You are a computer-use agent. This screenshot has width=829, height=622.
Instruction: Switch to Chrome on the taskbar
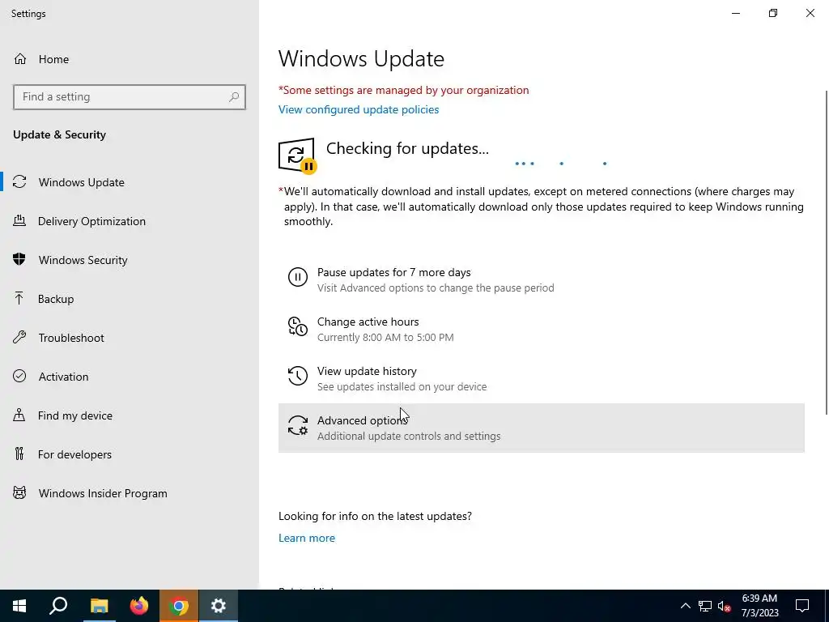(x=179, y=606)
